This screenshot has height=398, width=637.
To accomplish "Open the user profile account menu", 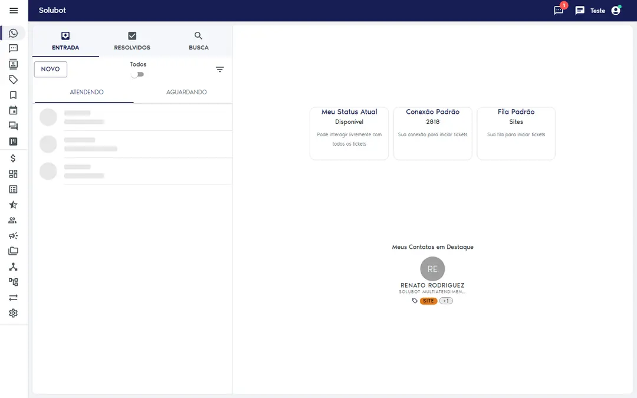I will [x=616, y=10].
